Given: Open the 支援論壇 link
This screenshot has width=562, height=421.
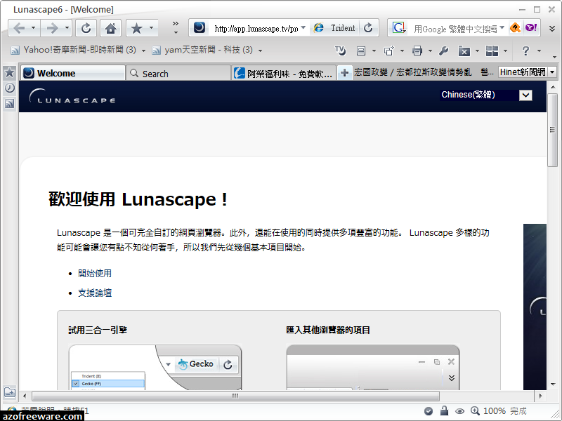Looking at the screenshot, I should point(95,293).
